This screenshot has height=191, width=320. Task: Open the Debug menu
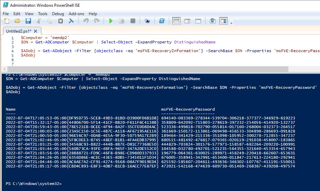pos(58,14)
